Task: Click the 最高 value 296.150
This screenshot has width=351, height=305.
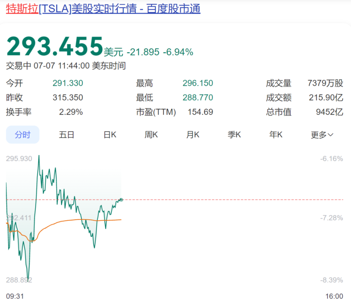Action: tap(198, 83)
